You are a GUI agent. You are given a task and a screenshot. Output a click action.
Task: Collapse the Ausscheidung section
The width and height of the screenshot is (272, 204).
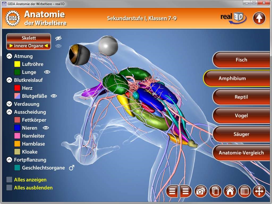point(9,112)
